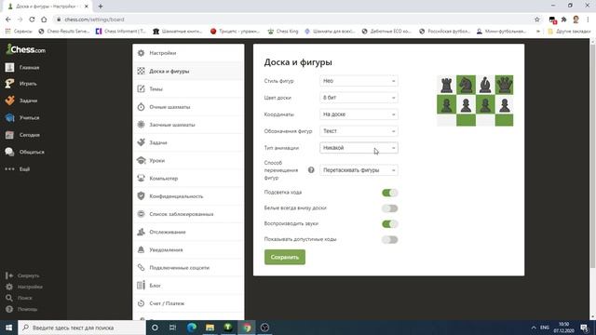Click the Отслеживание icon
Screen dimensions: 596x335
tap(141, 232)
